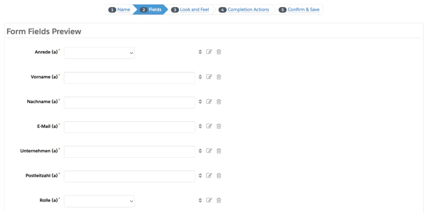Reorder the E-Mail (a) field using sort arrows
The height and width of the screenshot is (213, 426).
coord(200,126)
